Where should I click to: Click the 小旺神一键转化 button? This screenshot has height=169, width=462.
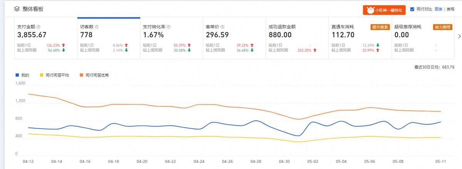click(384, 10)
